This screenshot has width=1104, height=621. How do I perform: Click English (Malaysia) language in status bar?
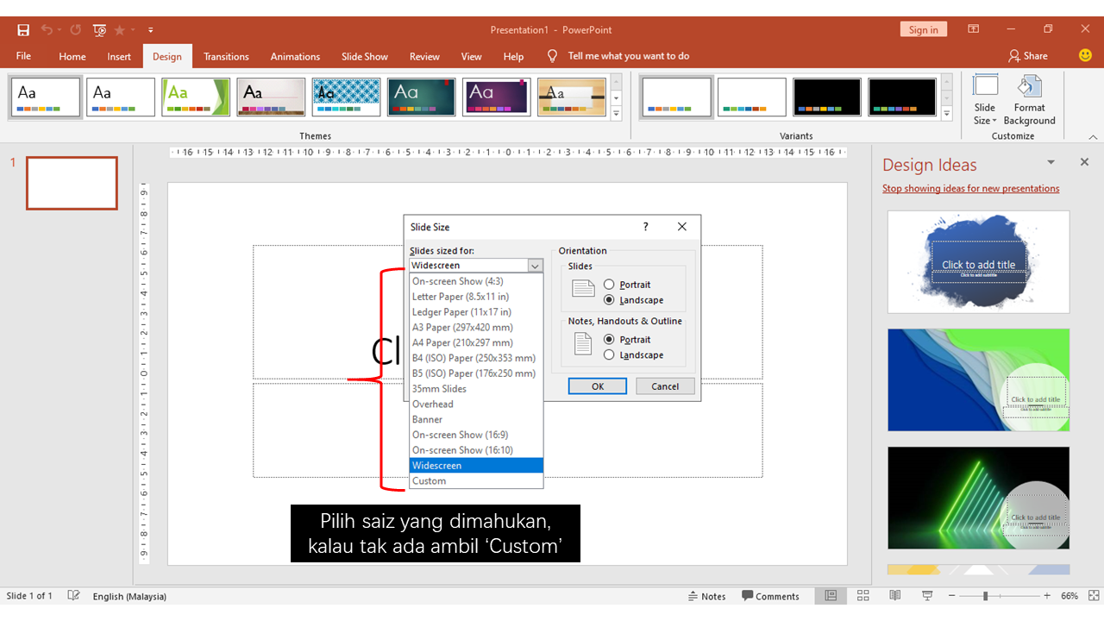tap(129, 596)
